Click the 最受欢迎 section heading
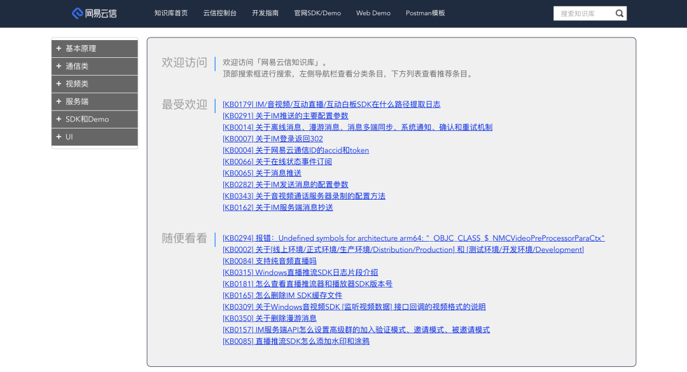This screenshot has width=687, height=372. coord(184,105)
